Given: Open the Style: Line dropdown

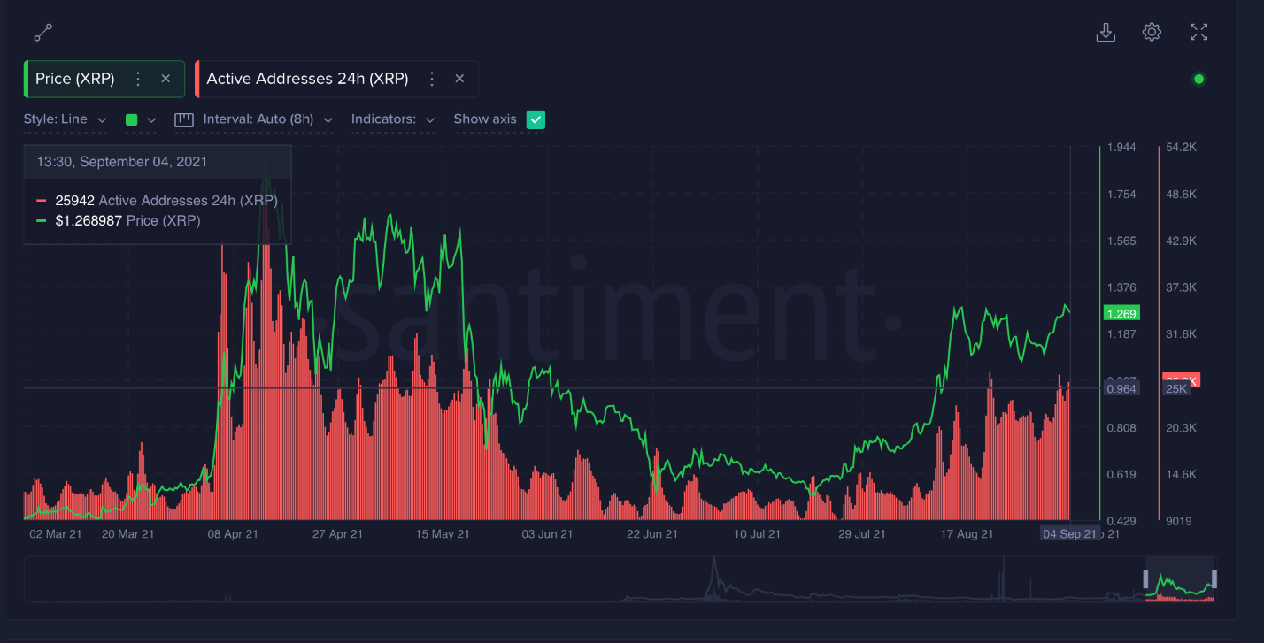Looking at the screenshot, I should pyautogui.click(x=66, y=119).
